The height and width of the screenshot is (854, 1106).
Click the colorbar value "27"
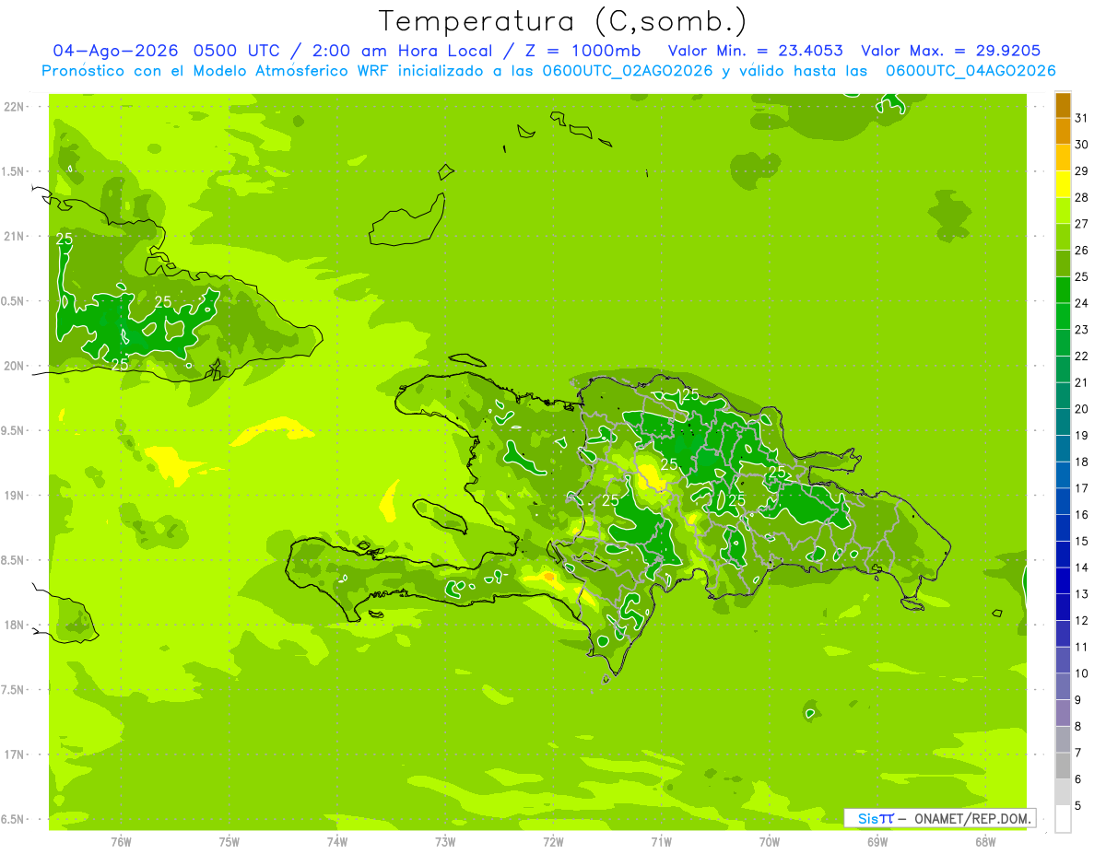tap(1081, 224)
